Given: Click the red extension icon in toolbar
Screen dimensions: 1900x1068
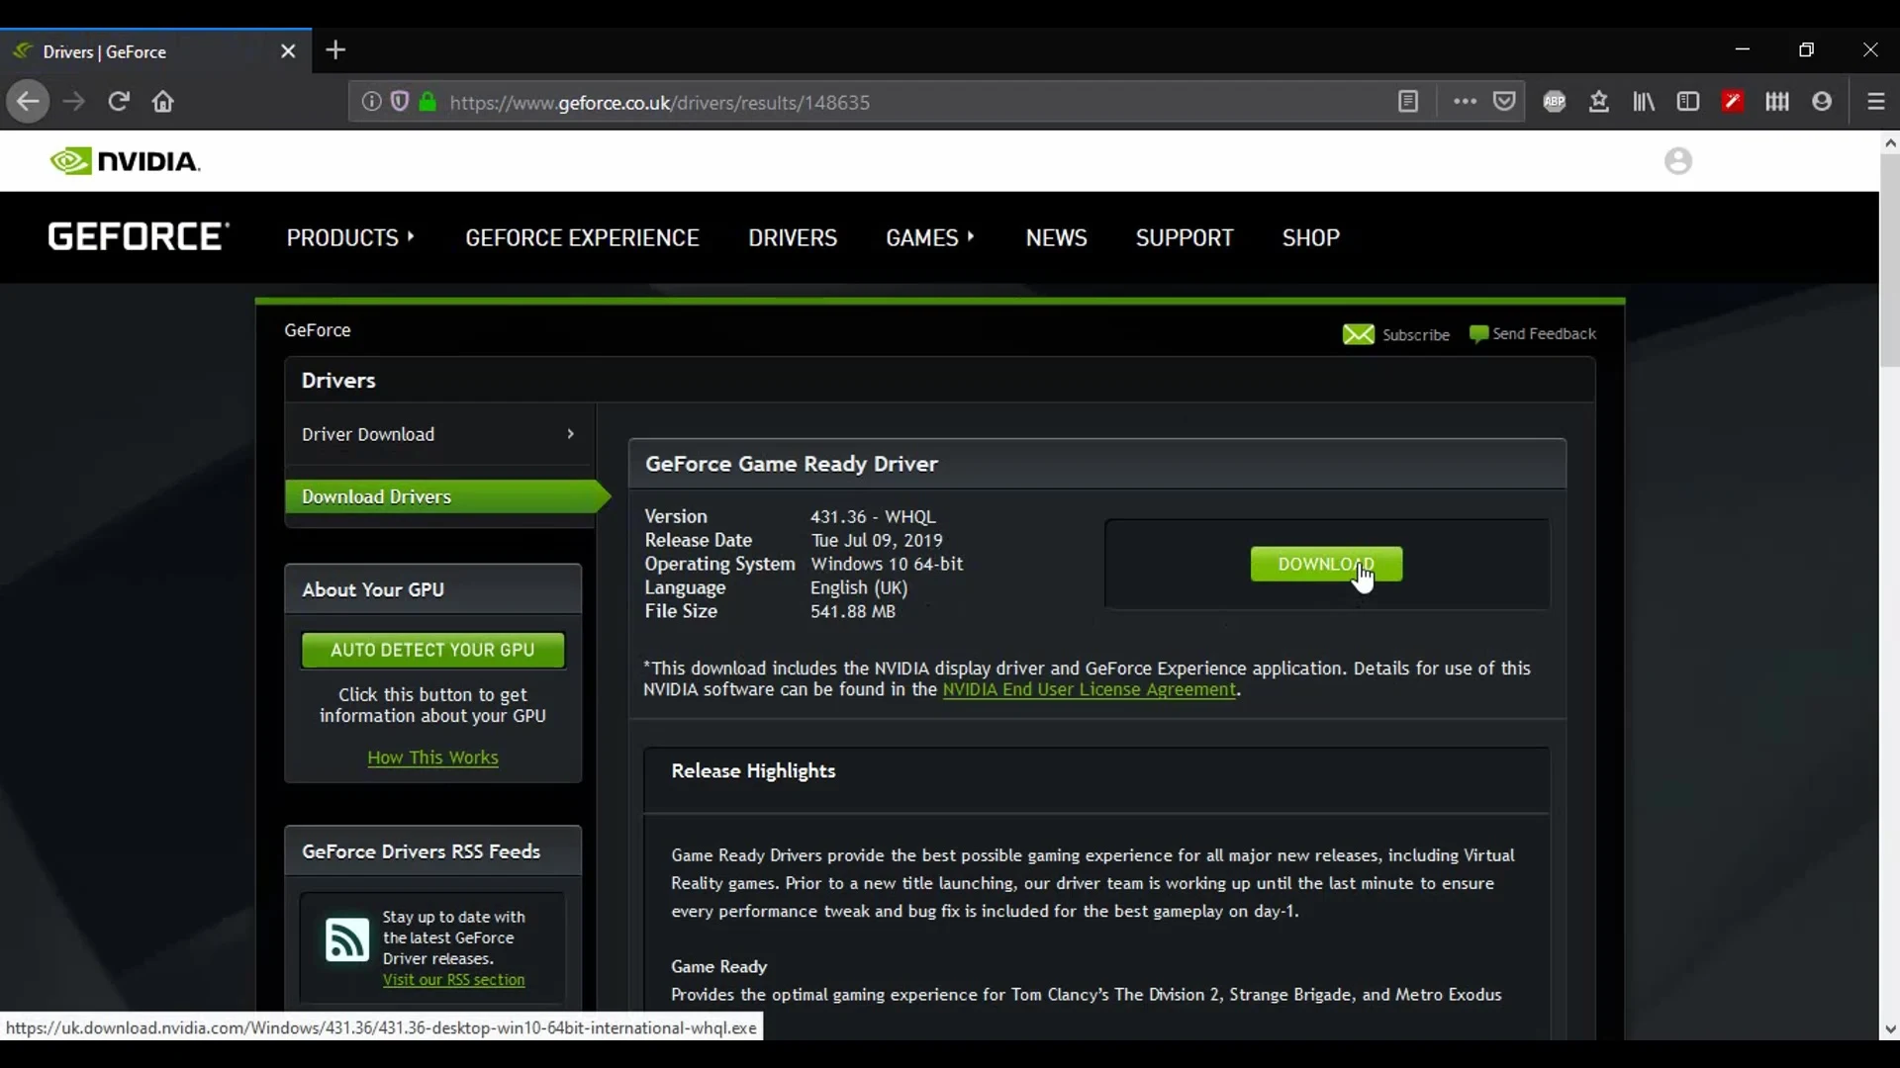Looking at the screenshot, I should point(1733,102).
